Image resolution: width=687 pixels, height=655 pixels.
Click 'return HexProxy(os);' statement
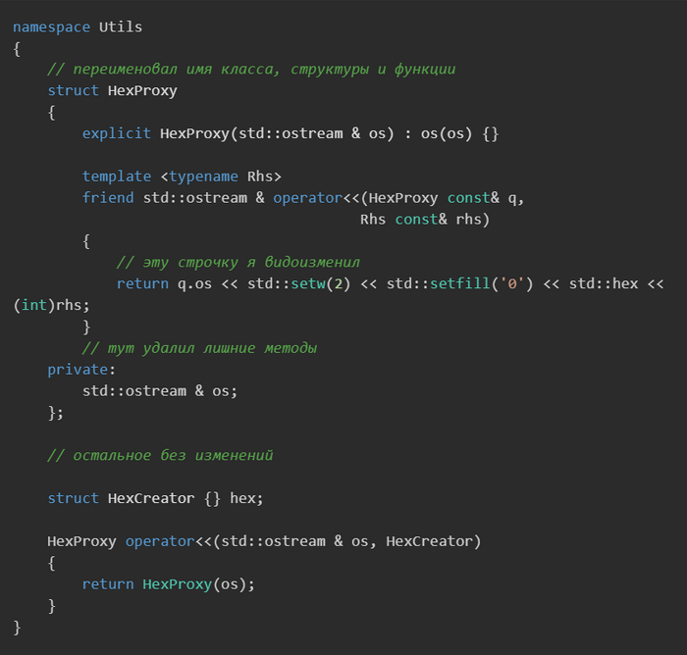(x=169, y=584)
